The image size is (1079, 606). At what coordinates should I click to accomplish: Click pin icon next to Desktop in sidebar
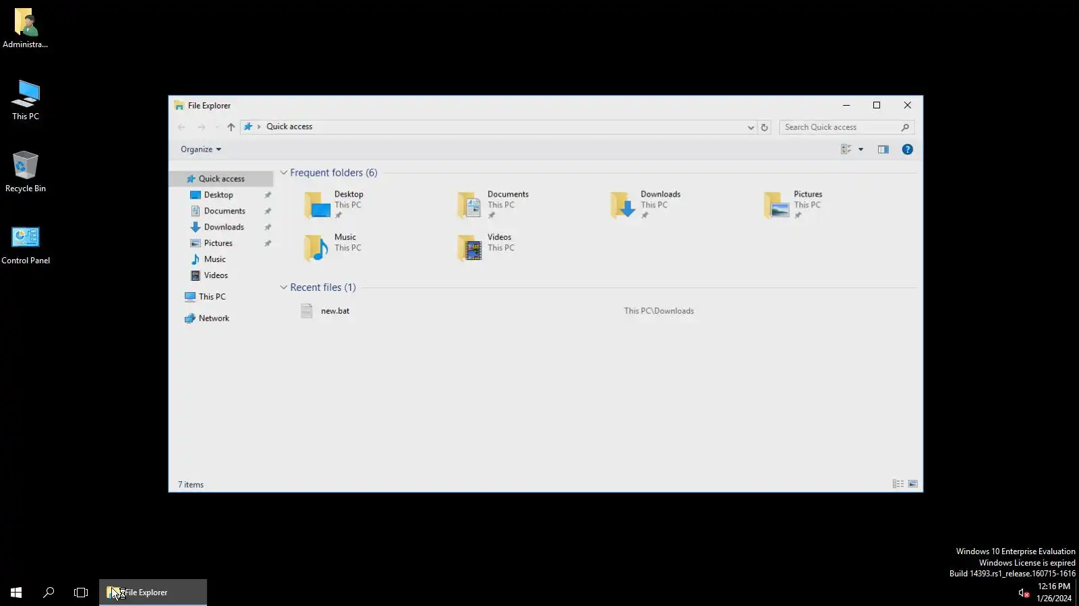pos(268,195)
